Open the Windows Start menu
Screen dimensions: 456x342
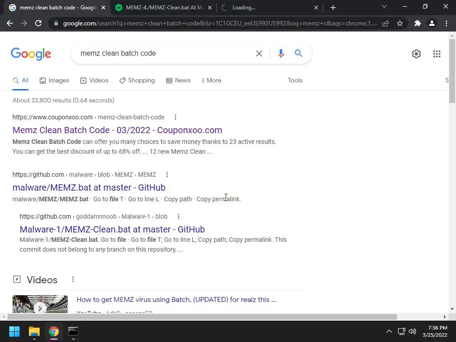(x=14, y=331)
